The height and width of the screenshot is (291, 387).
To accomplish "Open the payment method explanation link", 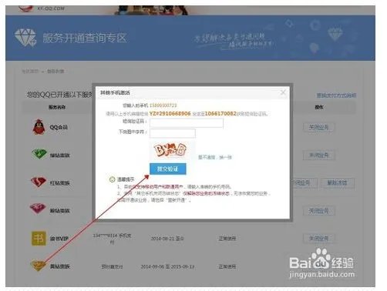I will click(x=336, y=95).
